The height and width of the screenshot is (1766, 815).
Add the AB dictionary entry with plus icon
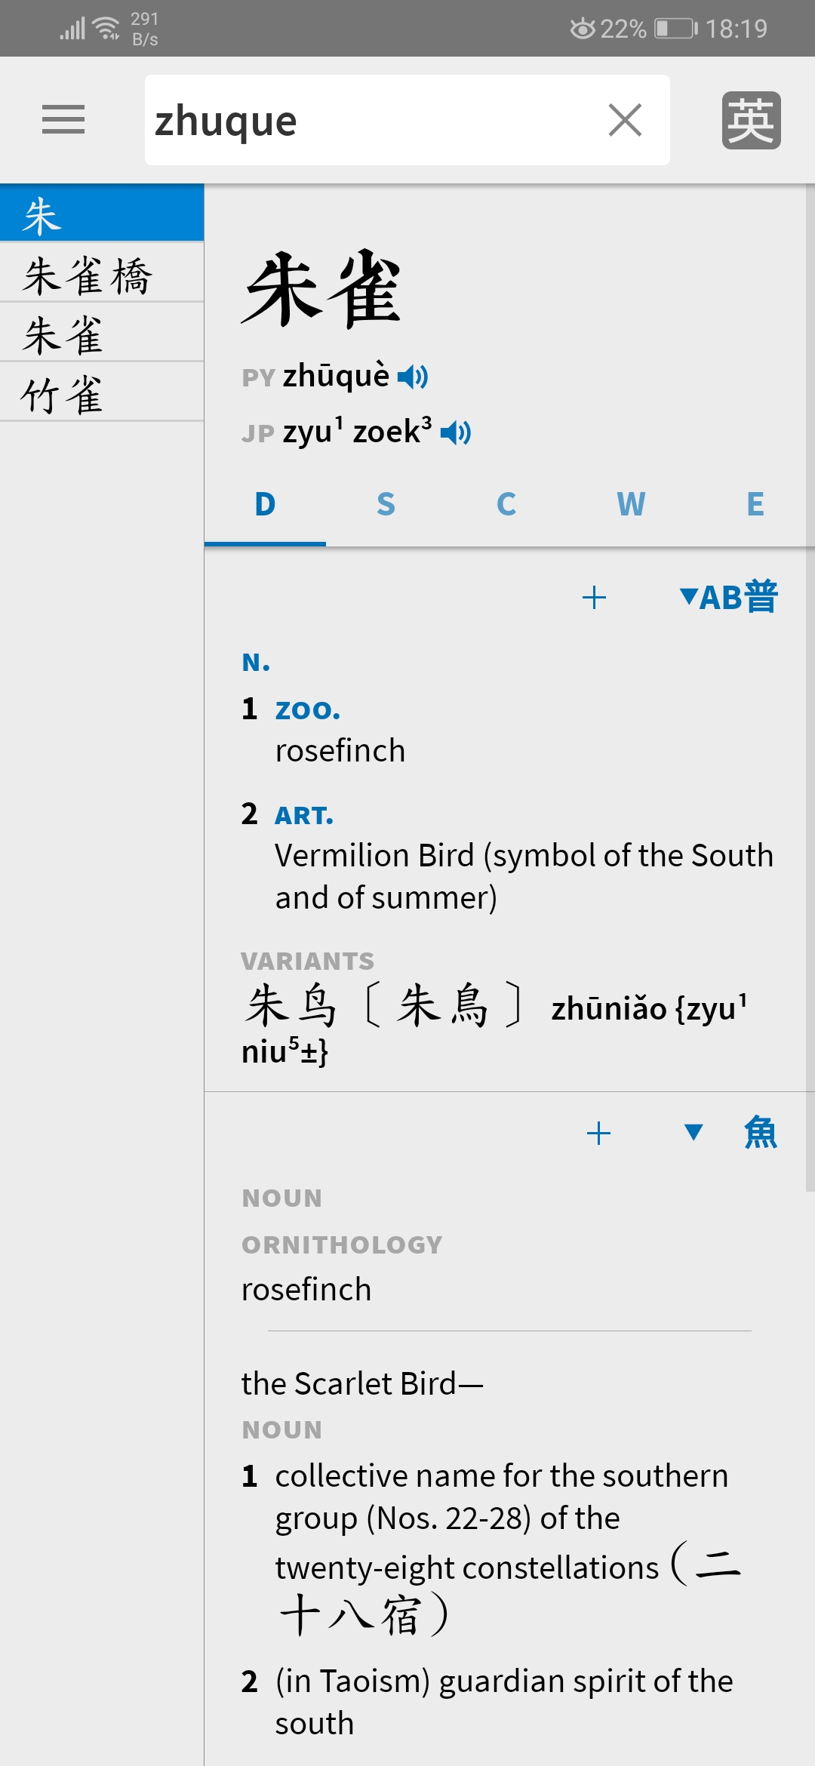(595, 598)
